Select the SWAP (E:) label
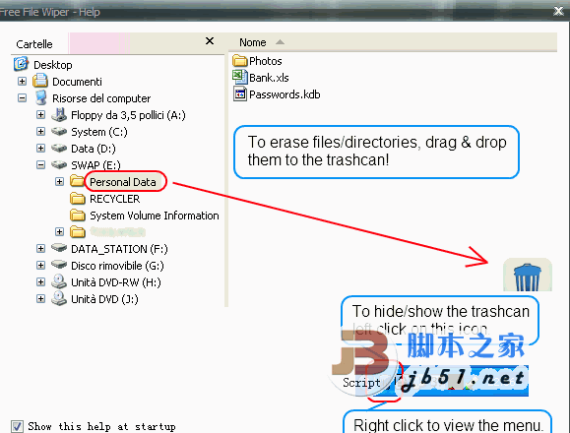Viewport: 570px width, 433px height. point(95,165)
